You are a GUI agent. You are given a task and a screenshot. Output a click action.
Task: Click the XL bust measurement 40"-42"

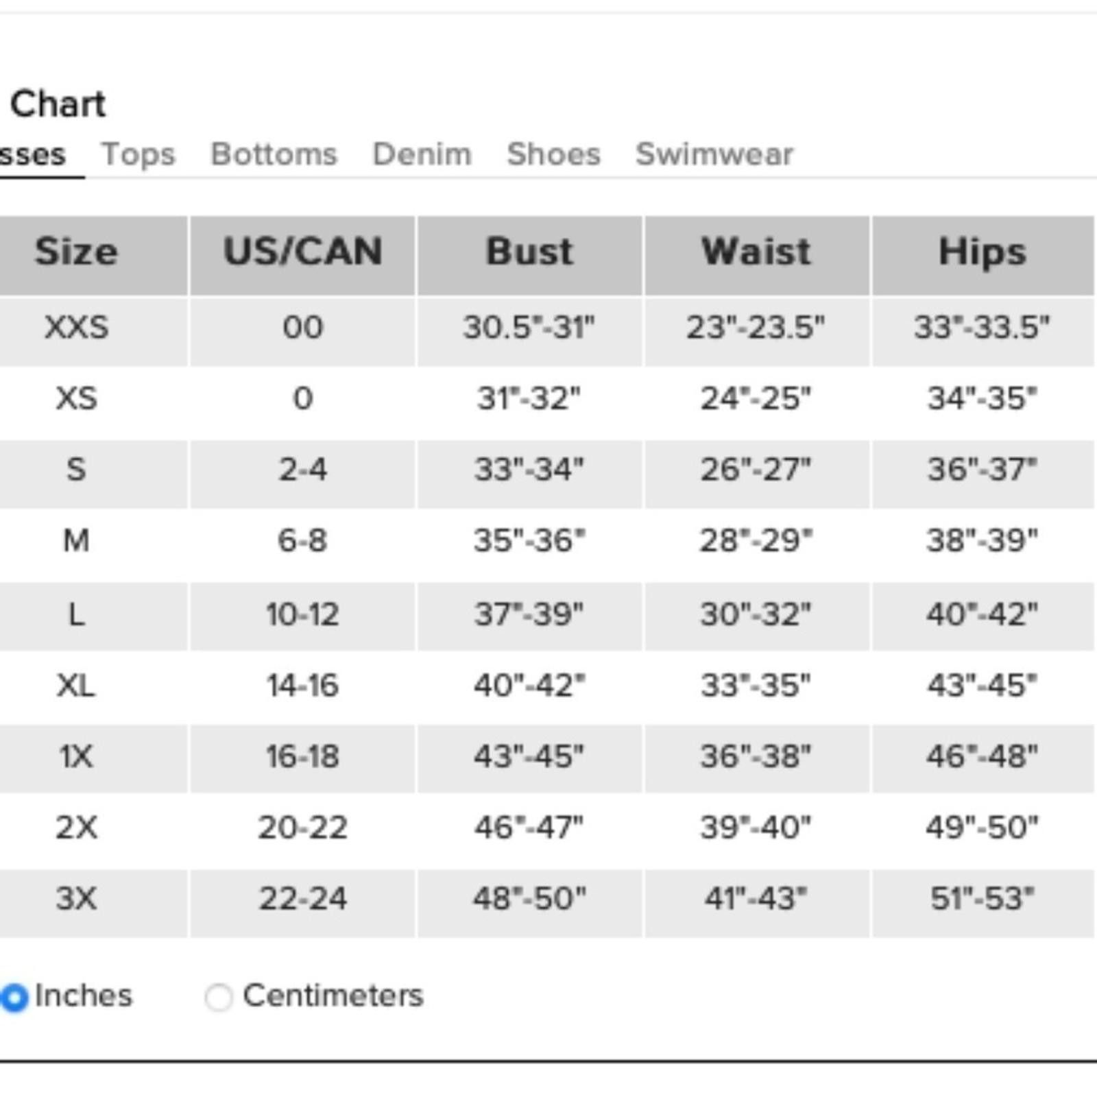(529, 685)
